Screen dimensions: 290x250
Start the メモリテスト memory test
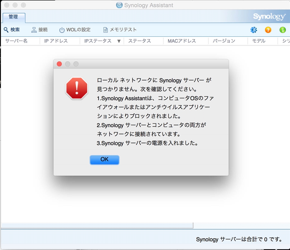pos(120,30)
